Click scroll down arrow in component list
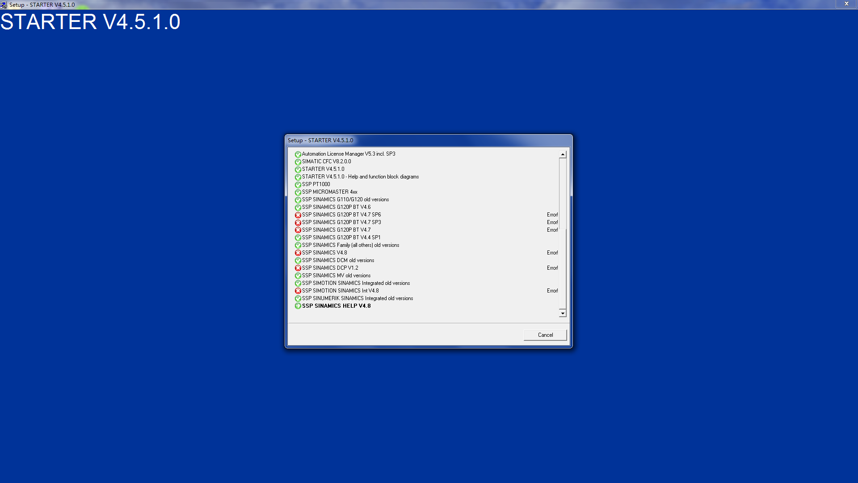858x483 pixels. pos(563,314)
